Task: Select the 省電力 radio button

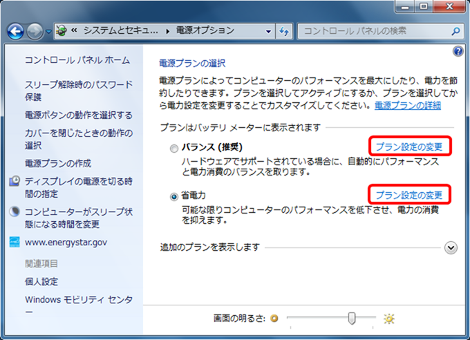Action: pos(174,197)
